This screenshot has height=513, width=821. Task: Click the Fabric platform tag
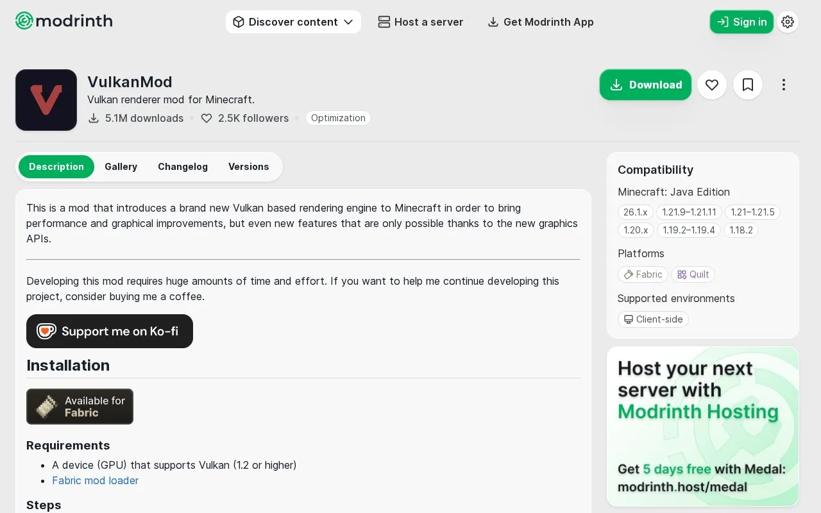[643, 274]
